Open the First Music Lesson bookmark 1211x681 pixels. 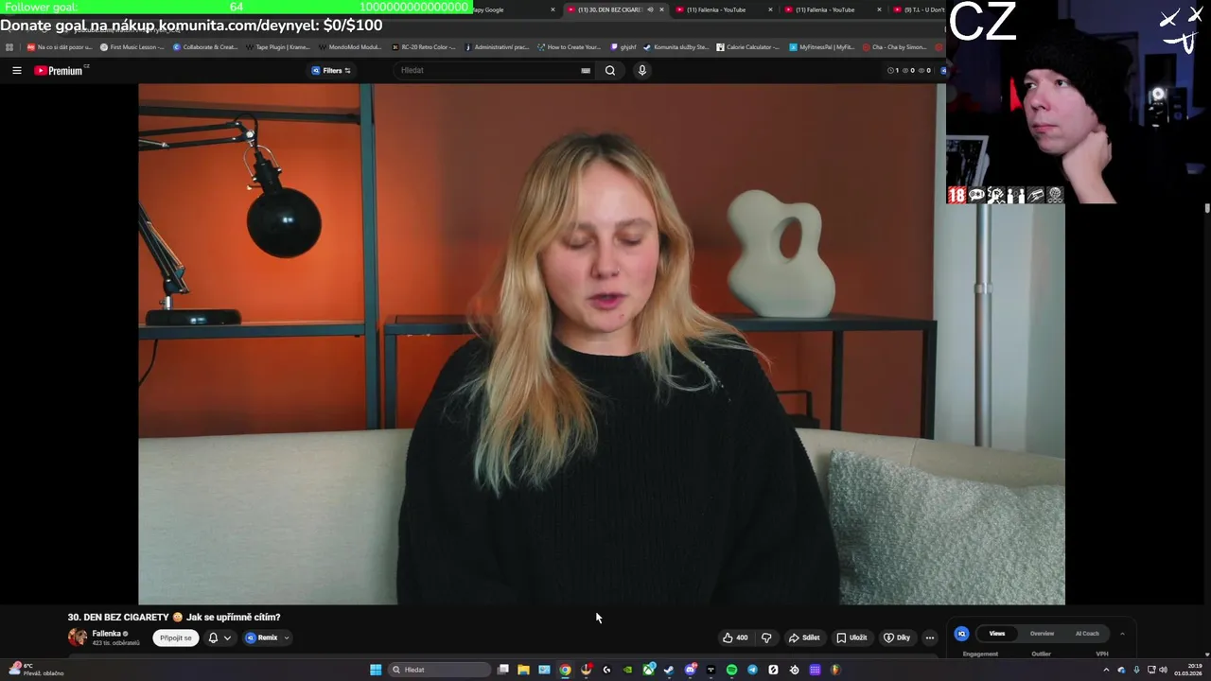point(132,46)
